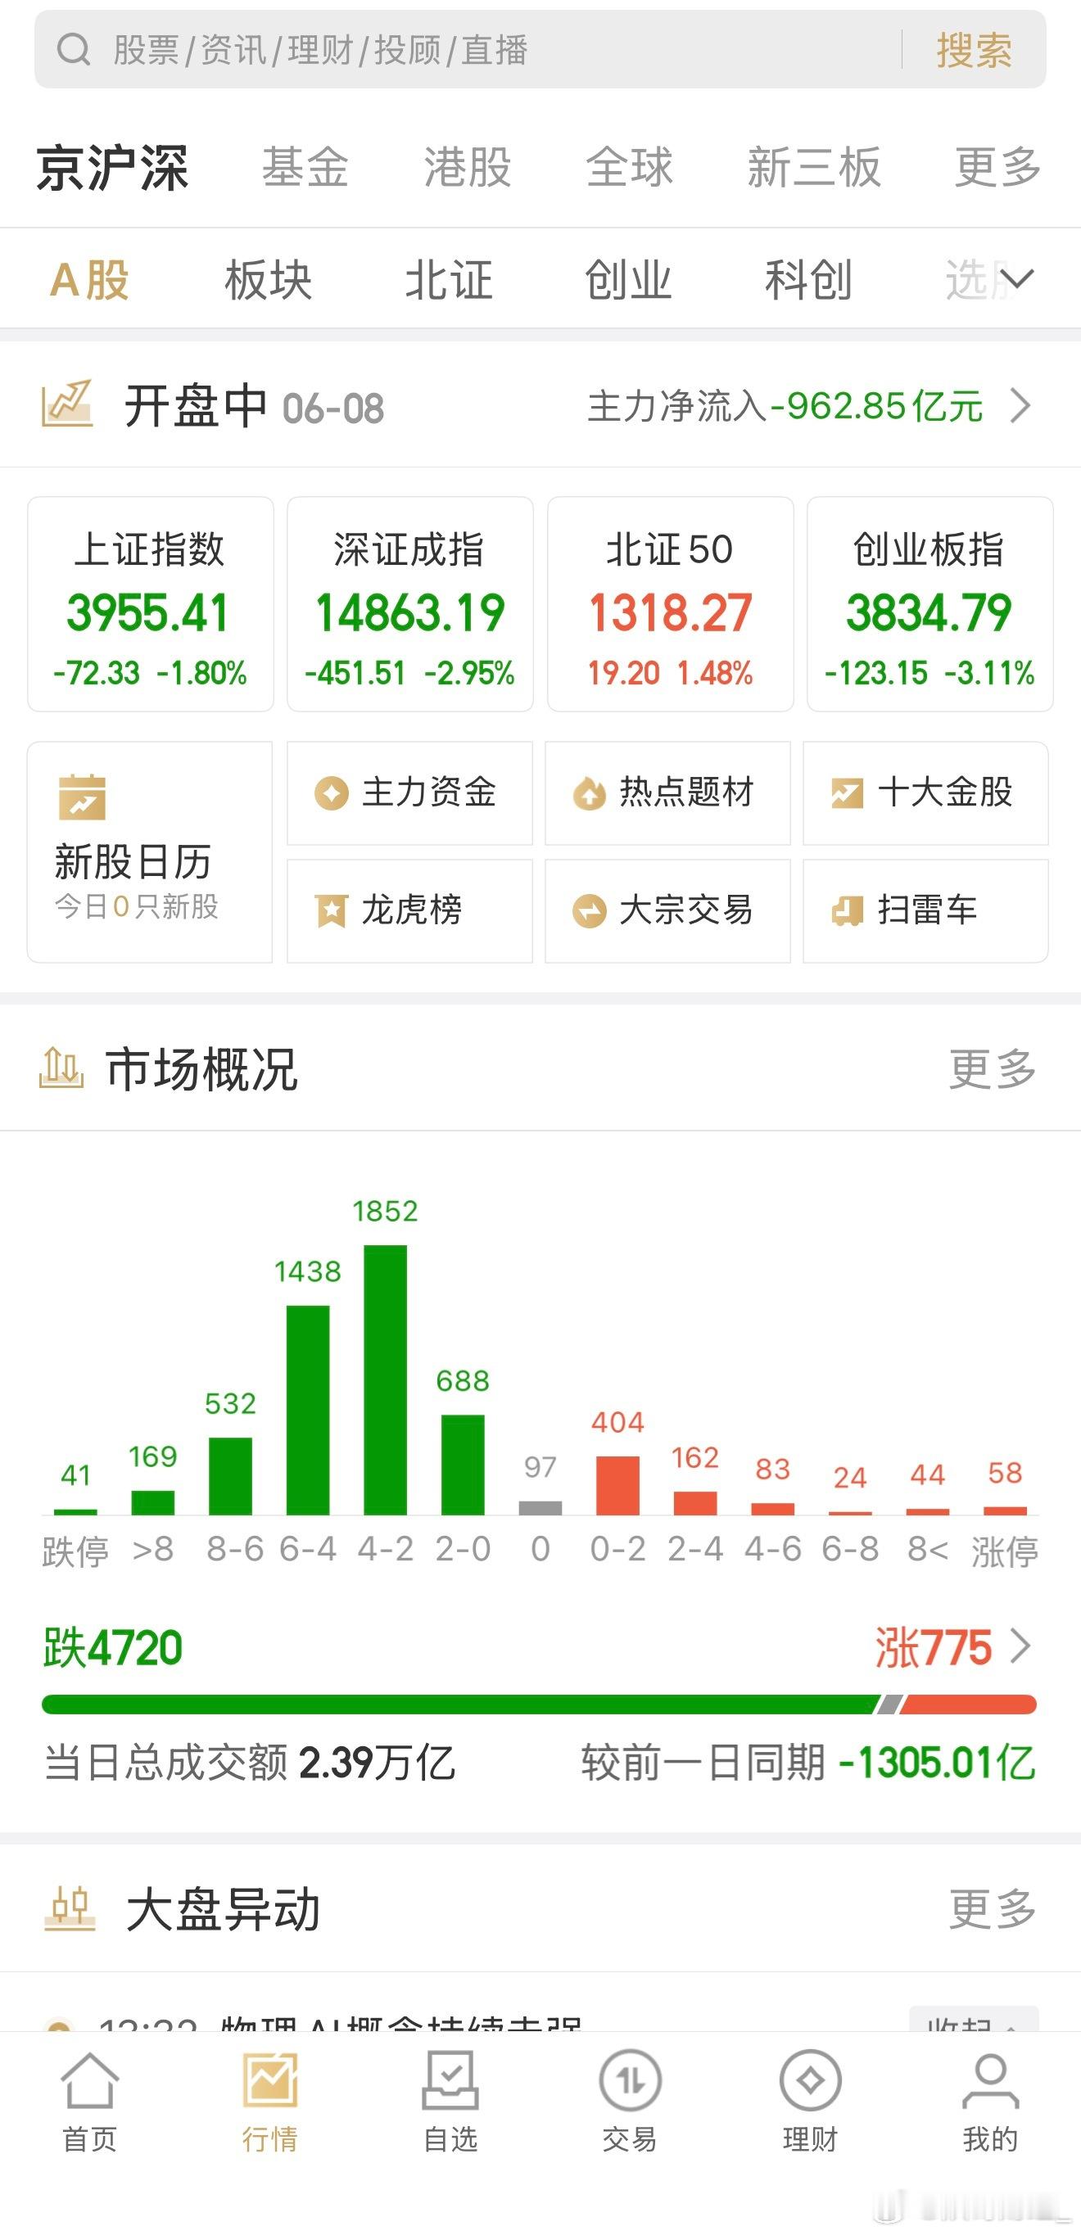Open 主力净流入 details arrow
The height and width of the screenshot is (2235, 1081).
coord(1021,405)
